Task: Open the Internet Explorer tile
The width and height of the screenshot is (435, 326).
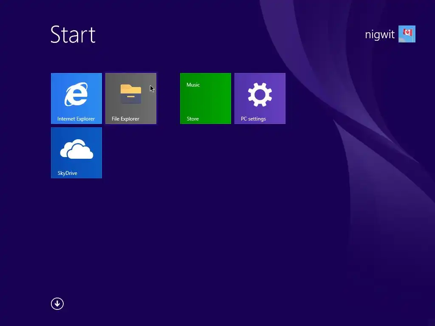Action: [x=76, y=98]
